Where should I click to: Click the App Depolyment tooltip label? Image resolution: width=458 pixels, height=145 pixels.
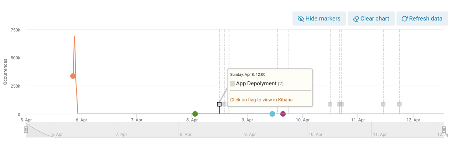256,84
